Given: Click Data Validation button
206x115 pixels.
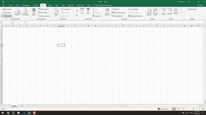Looking at the screenshot, I should pyautogui.click(x=117, y=16).
